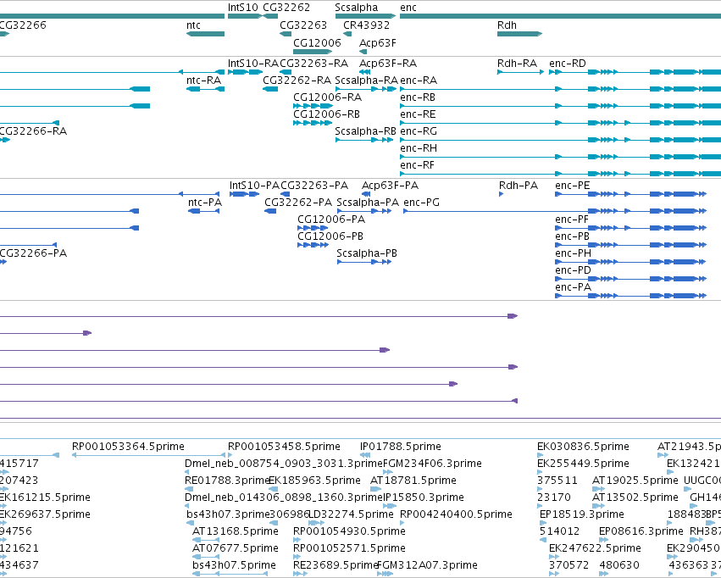721x578 pixels.
Task: Click the enc-RF transcript label
Action: point(417,165)
